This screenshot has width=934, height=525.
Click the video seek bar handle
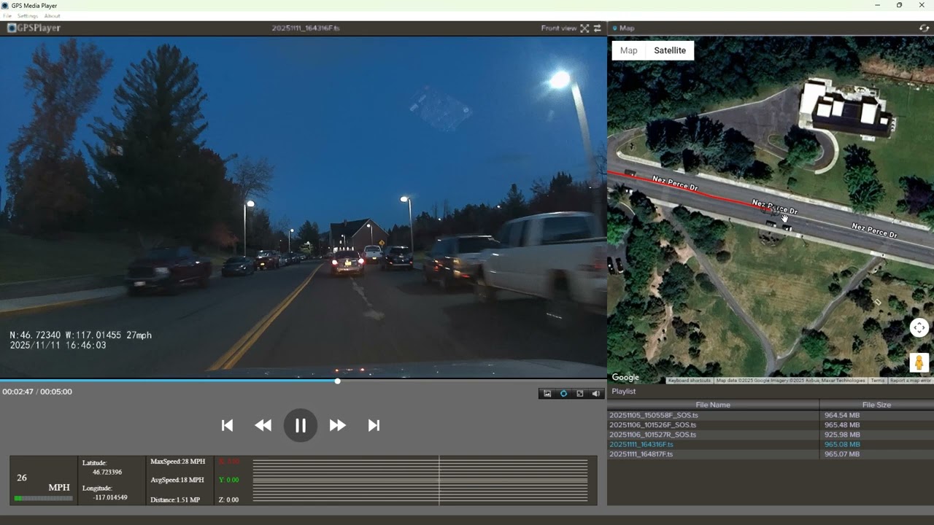click(337, 381)
